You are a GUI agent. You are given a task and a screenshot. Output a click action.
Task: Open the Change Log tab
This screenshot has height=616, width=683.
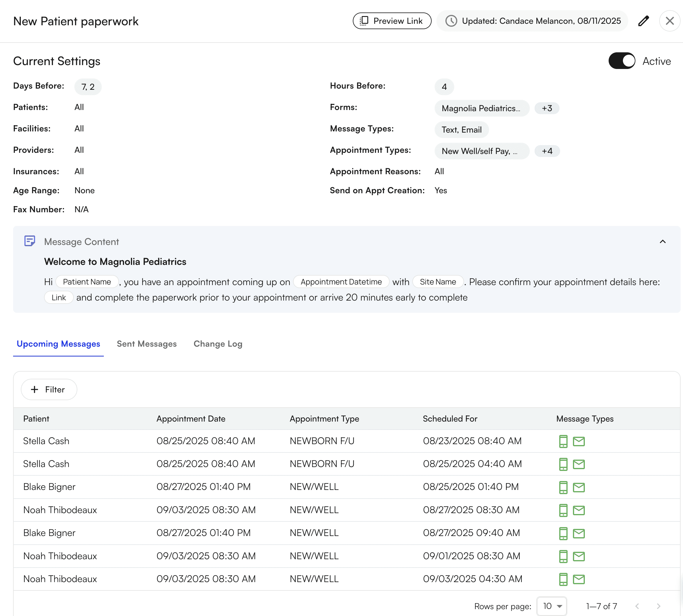[218, 344]
